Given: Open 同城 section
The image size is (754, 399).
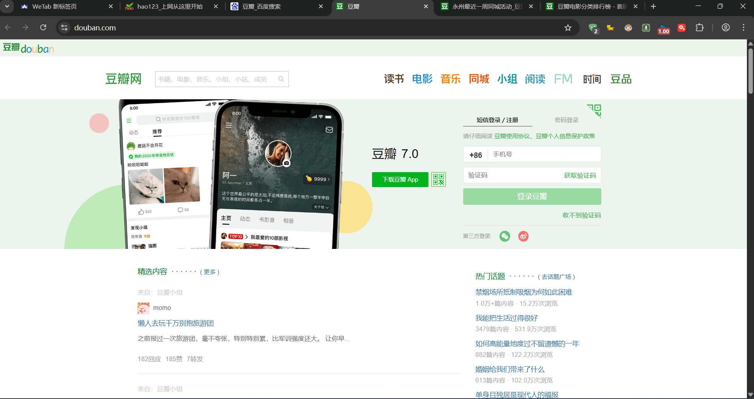Looking at the screenshot, I should point(479,79).
